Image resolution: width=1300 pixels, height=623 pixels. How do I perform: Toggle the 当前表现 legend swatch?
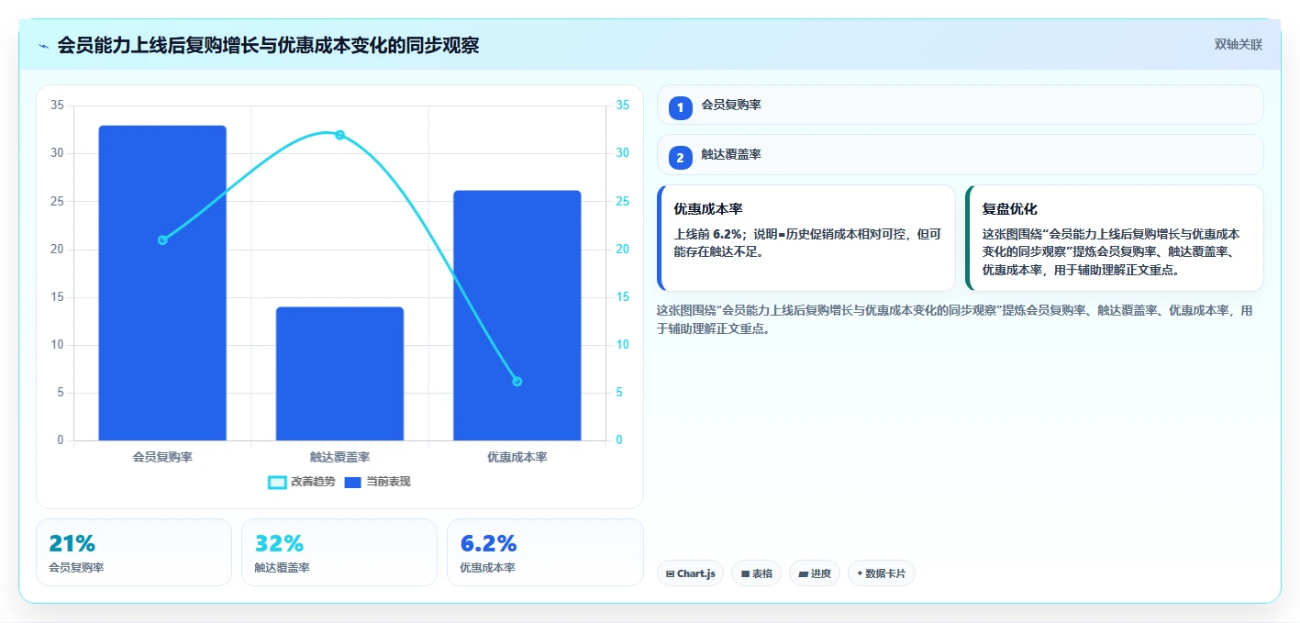click(352, 482)
